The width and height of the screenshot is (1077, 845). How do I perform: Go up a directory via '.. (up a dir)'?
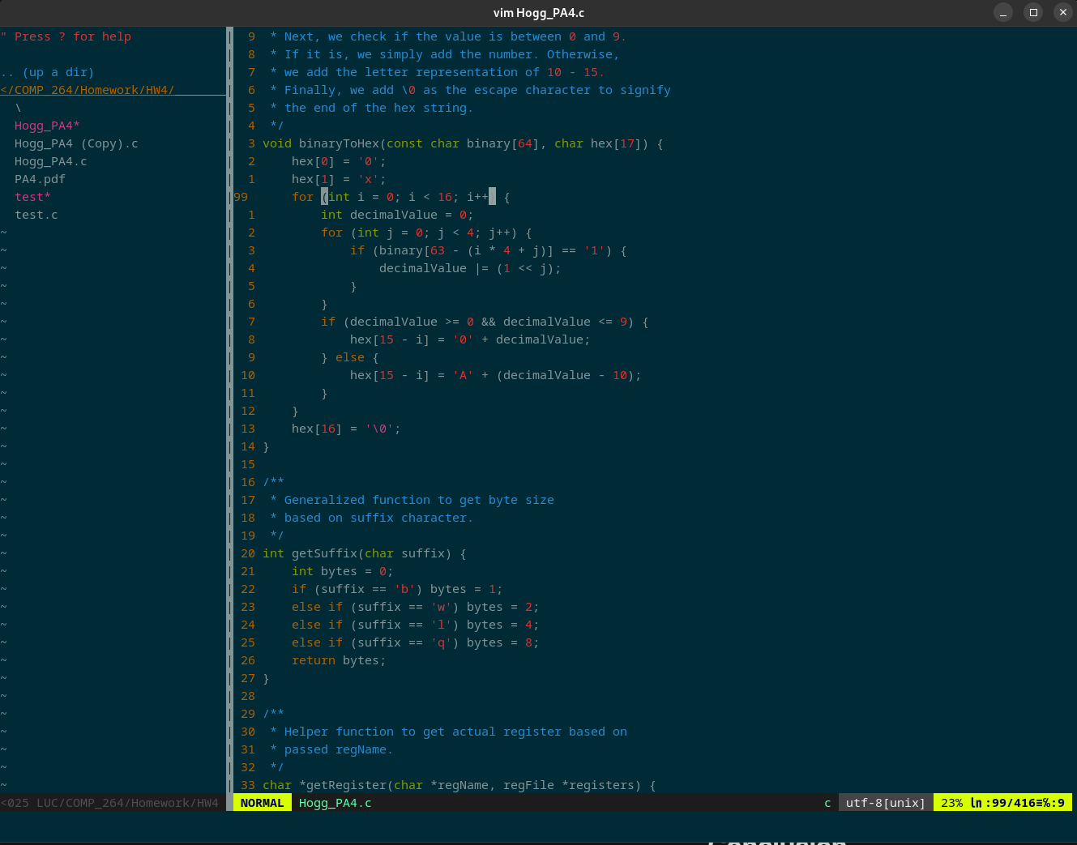coord(47,72)
